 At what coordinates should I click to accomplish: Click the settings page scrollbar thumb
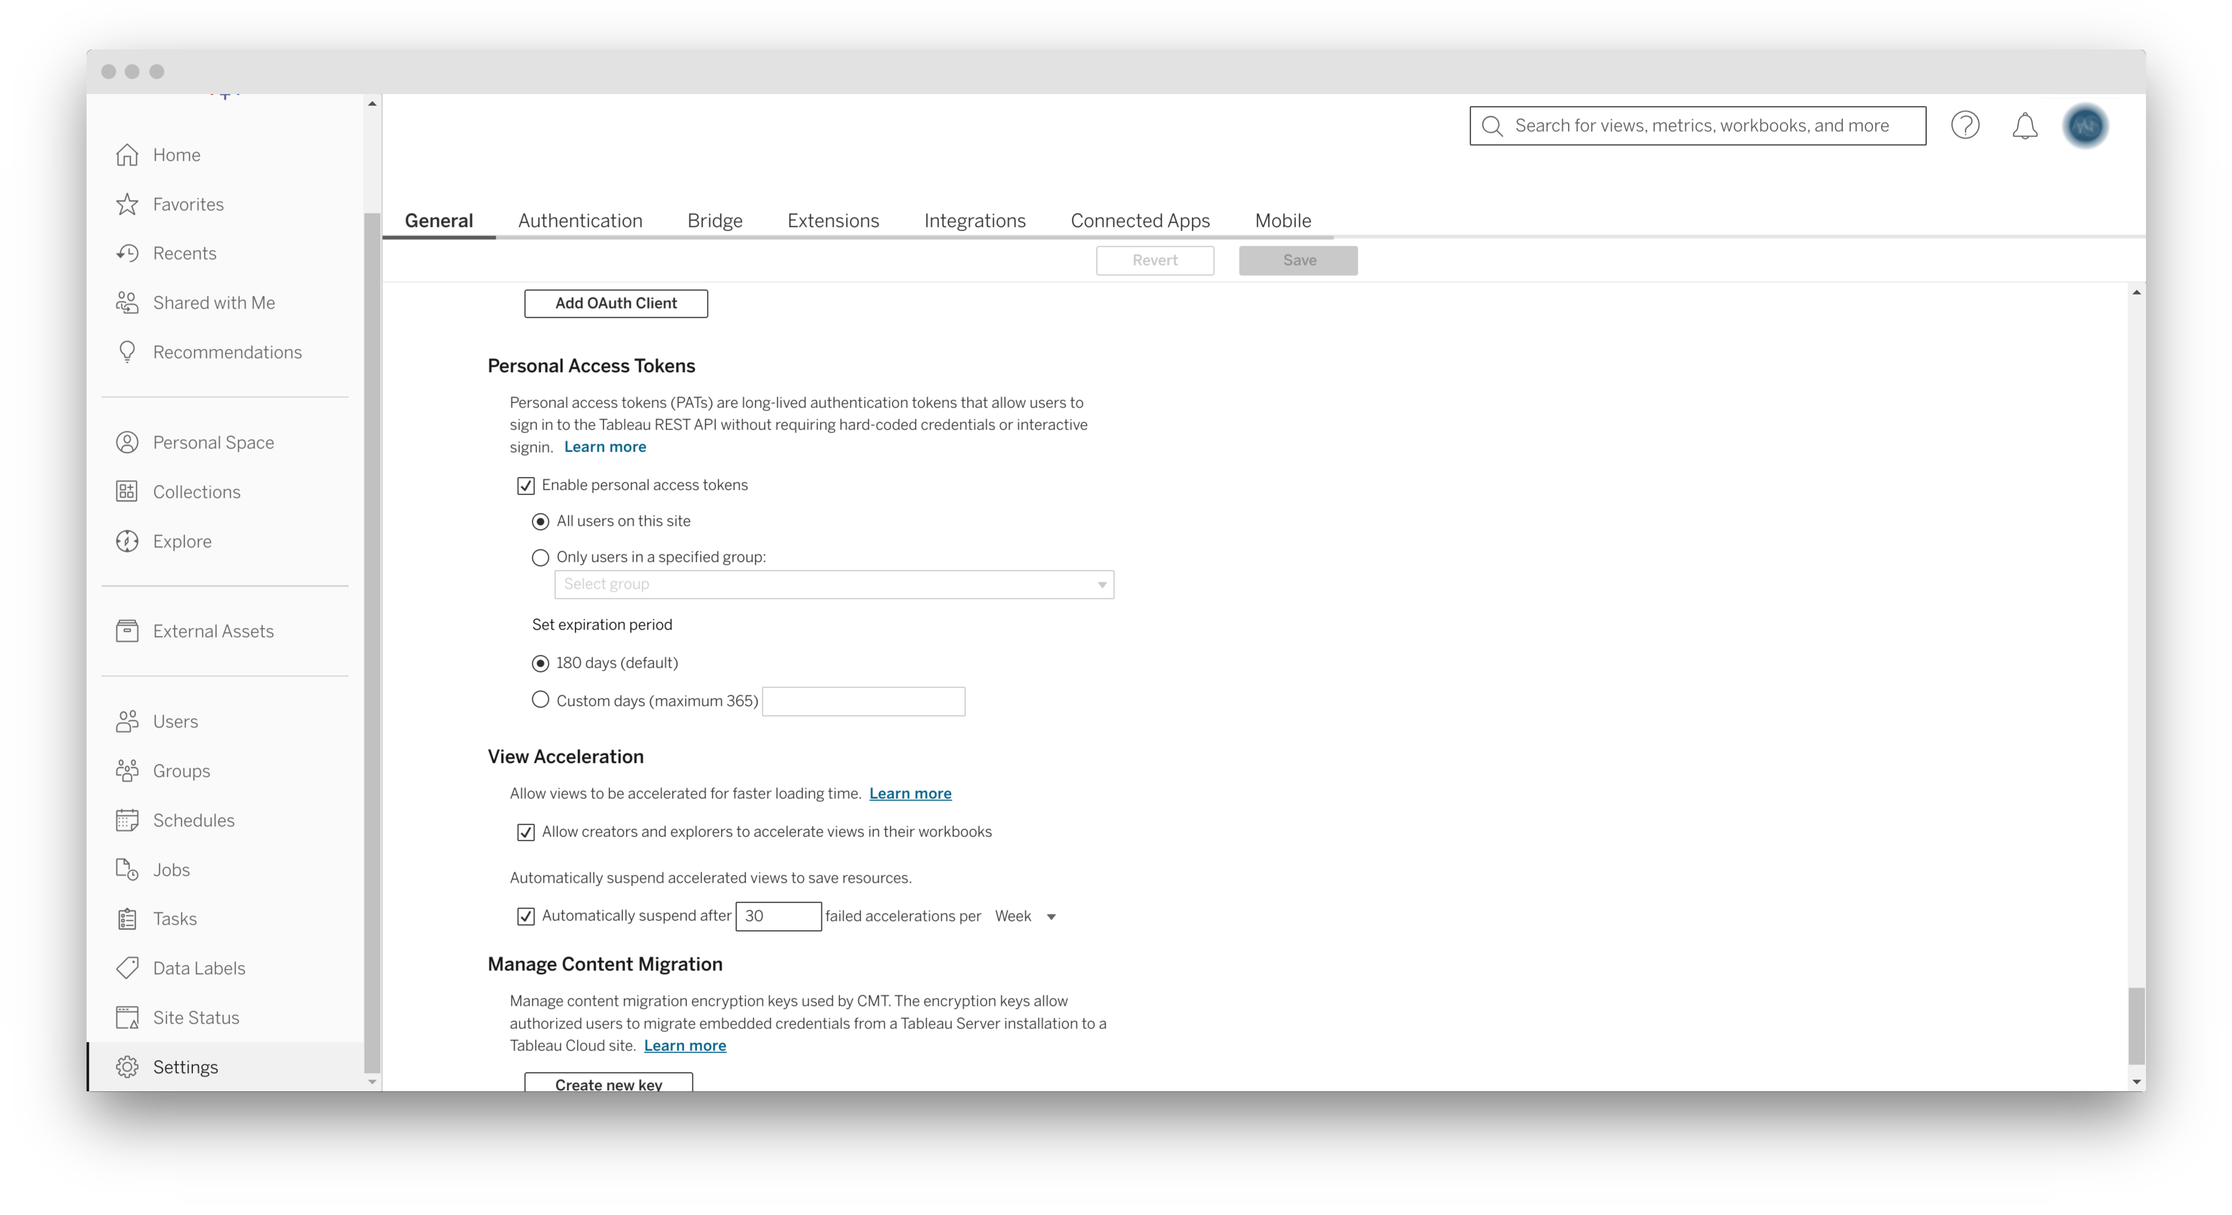(2136, 1027)
